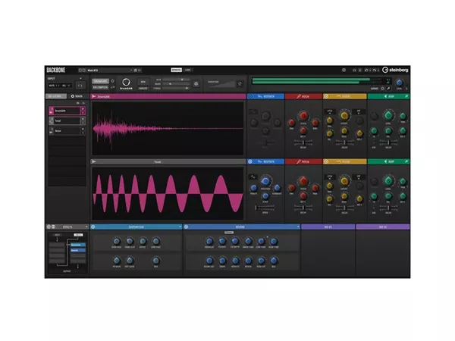Open the Tonal layer's filter type dropdown
Screen dimensions: 455x341
pyautogui.click(x=330, y=177)
